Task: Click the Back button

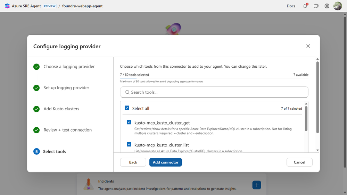Action: point(133,162)
